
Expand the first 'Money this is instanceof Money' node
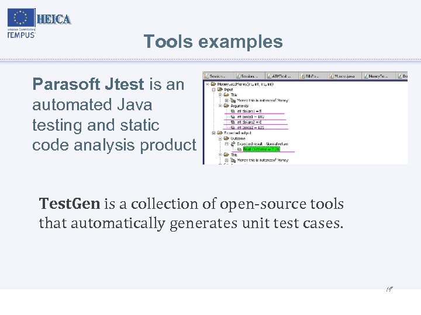(x=226, y=100)
